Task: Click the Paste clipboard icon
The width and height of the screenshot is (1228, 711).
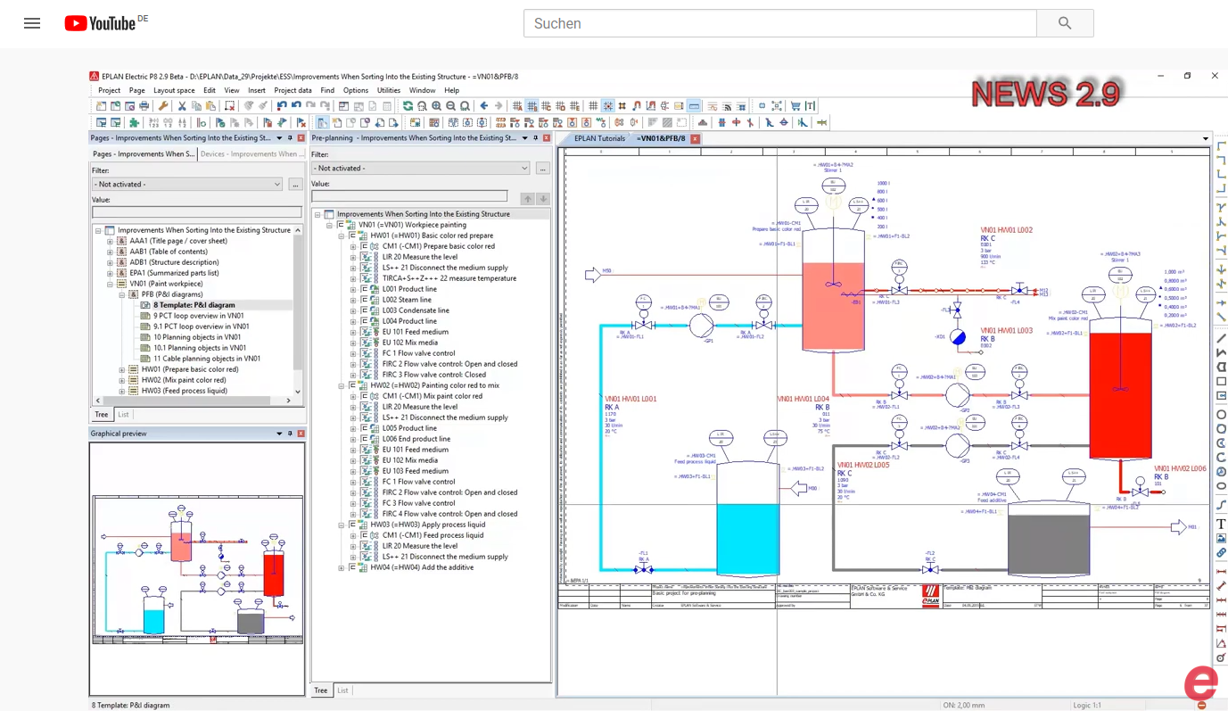Action: point(210,106)
